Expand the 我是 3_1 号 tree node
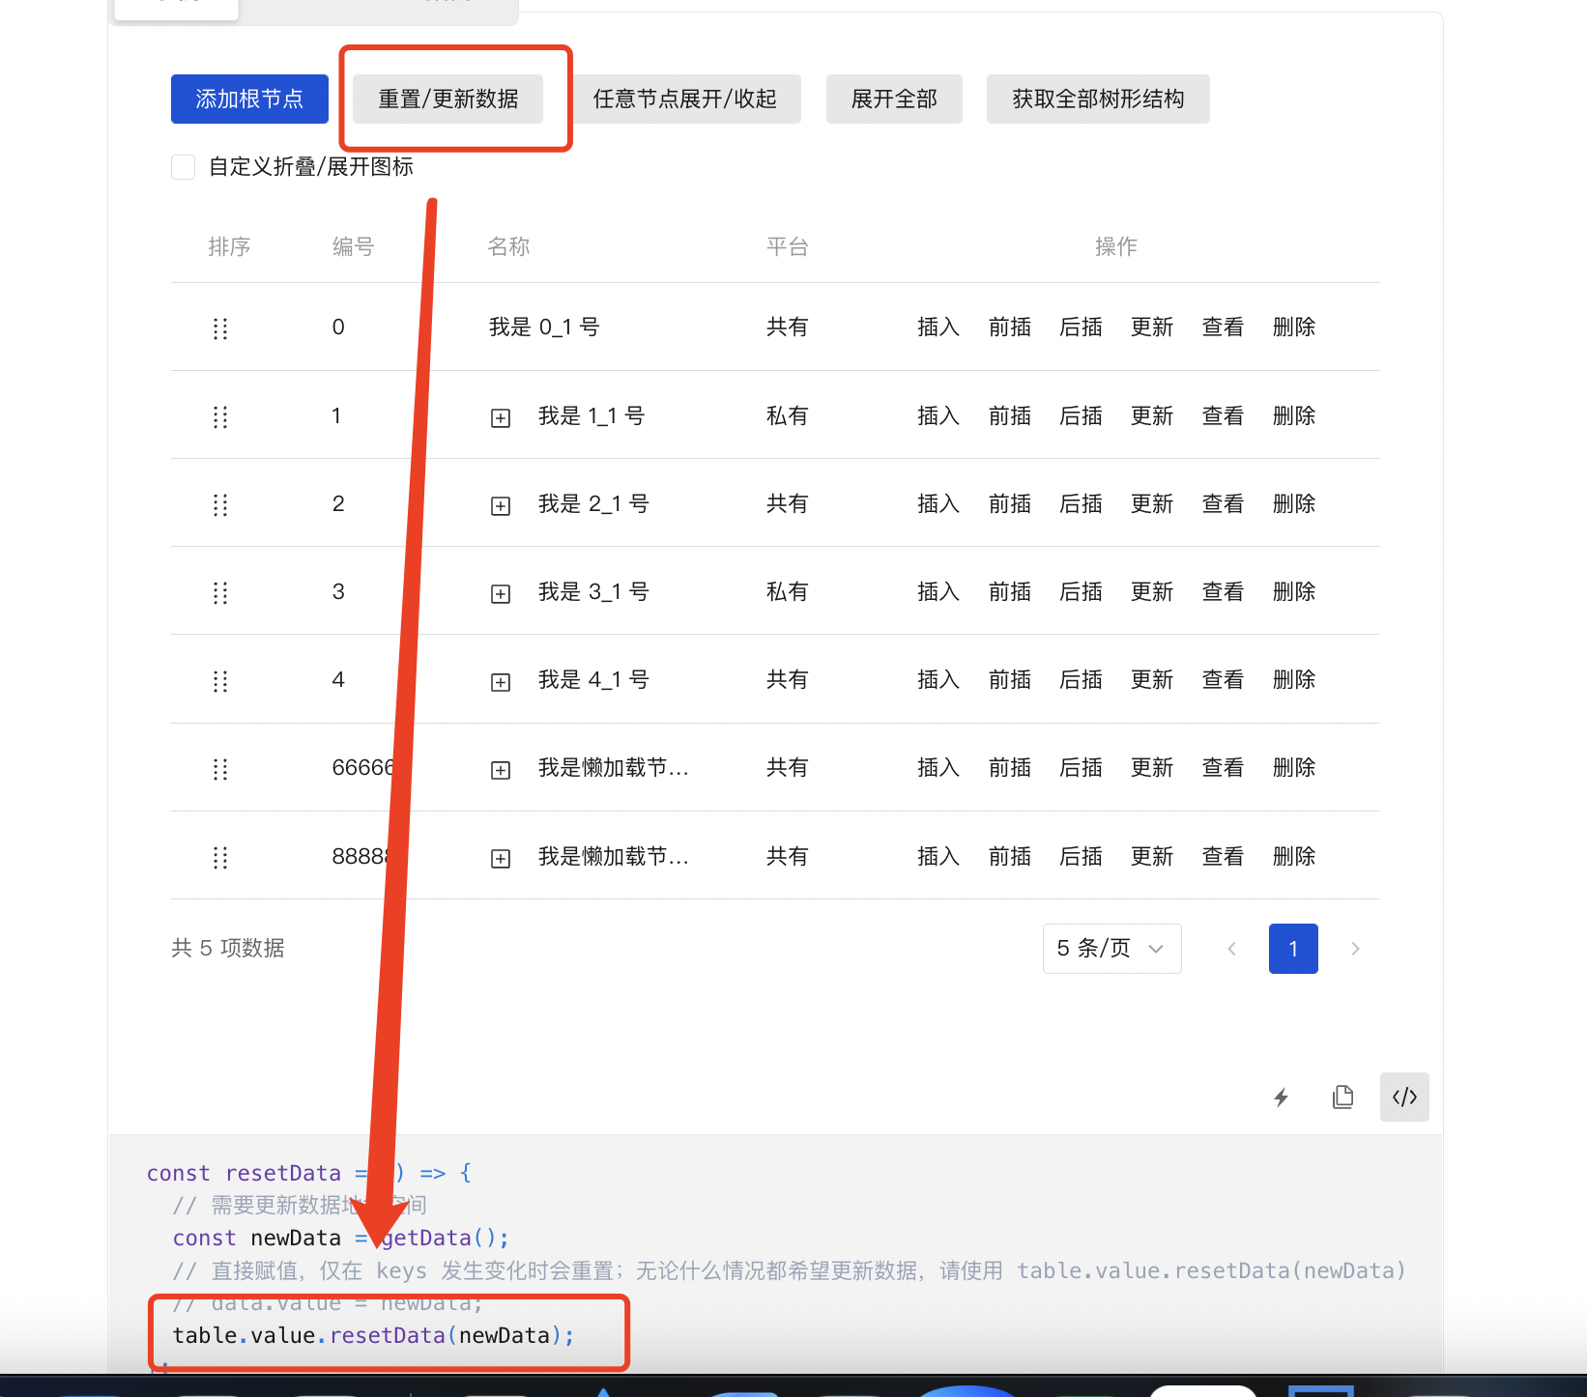Viewport: 1587px width, 1397px height. click(x=501, y=592)
